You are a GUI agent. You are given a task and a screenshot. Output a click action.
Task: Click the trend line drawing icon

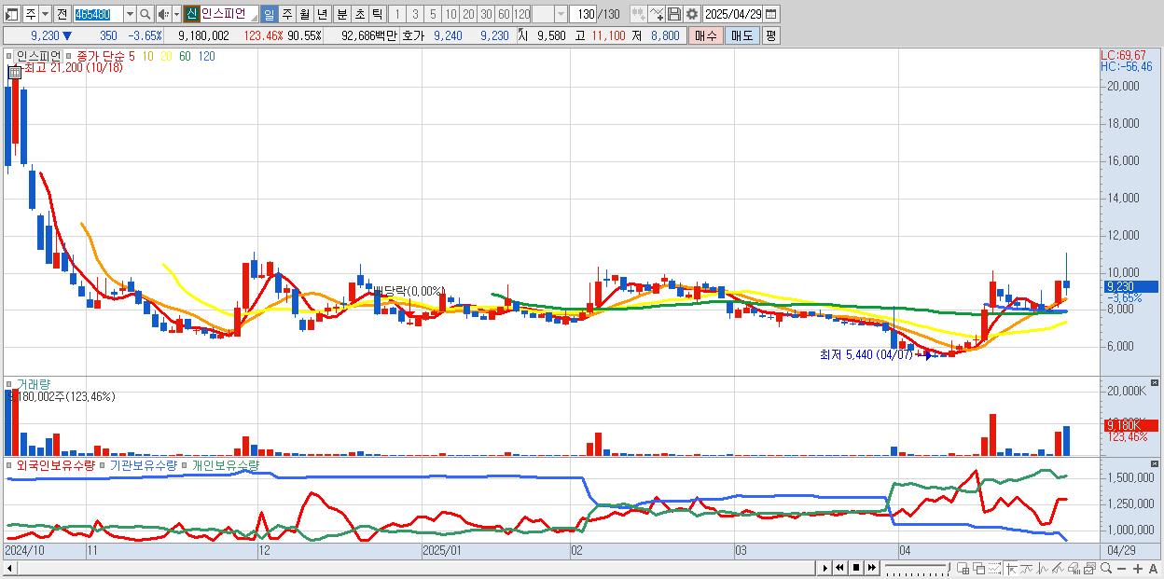pyautogui.click(x=1059, y=568)
